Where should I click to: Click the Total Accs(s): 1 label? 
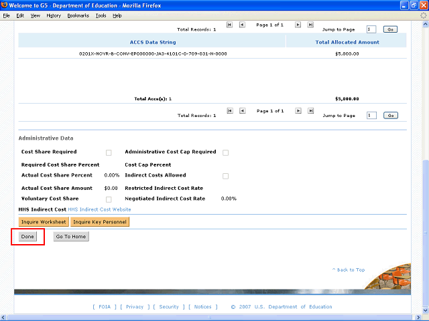point(153,99)
